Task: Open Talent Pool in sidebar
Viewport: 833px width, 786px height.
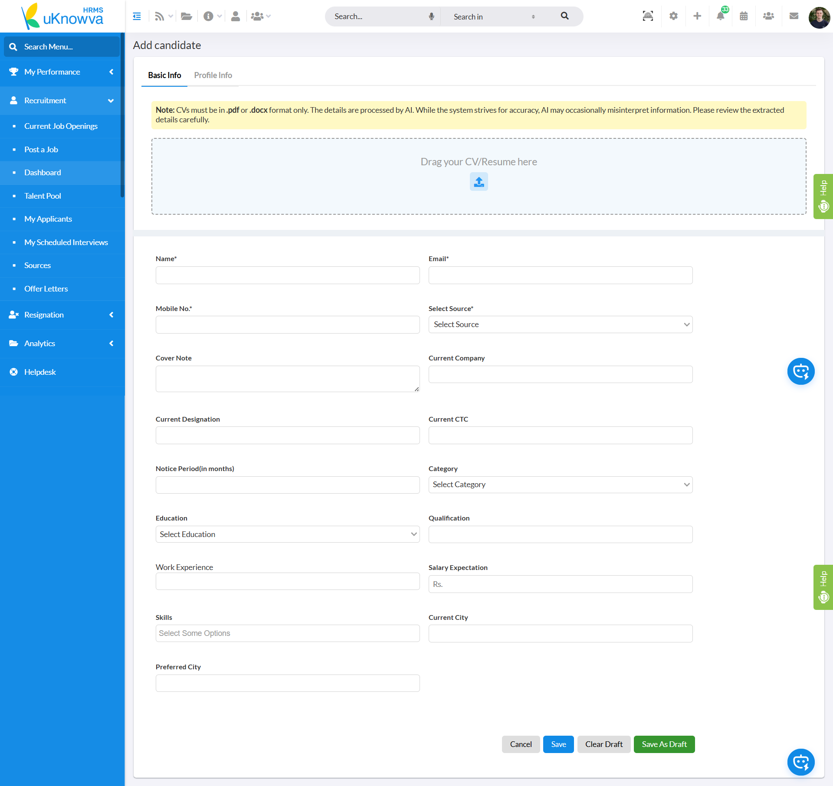Action: click(43, 196)
